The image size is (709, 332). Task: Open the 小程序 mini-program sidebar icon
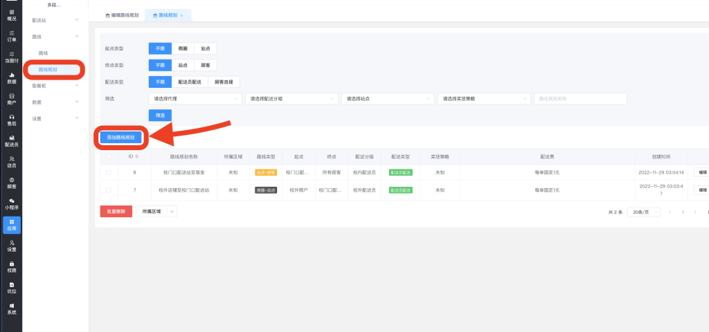(x=11, y=203)
